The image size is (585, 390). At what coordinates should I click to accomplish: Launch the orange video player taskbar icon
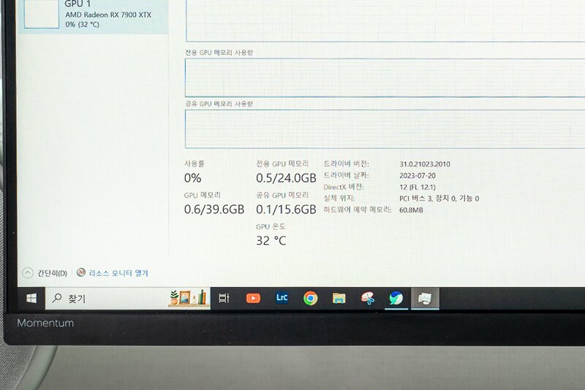tap(253, 298)
